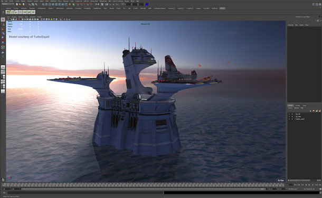Screen dimensions: 322x198
Task: Open shelf tab selector arrow left of shelf
Action: pos(3,12)
